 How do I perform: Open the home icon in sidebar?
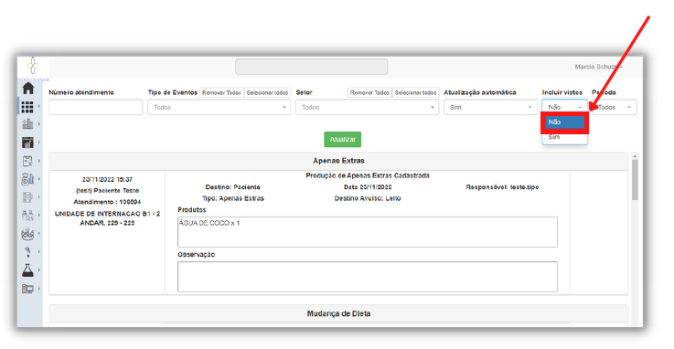[28, 89]
